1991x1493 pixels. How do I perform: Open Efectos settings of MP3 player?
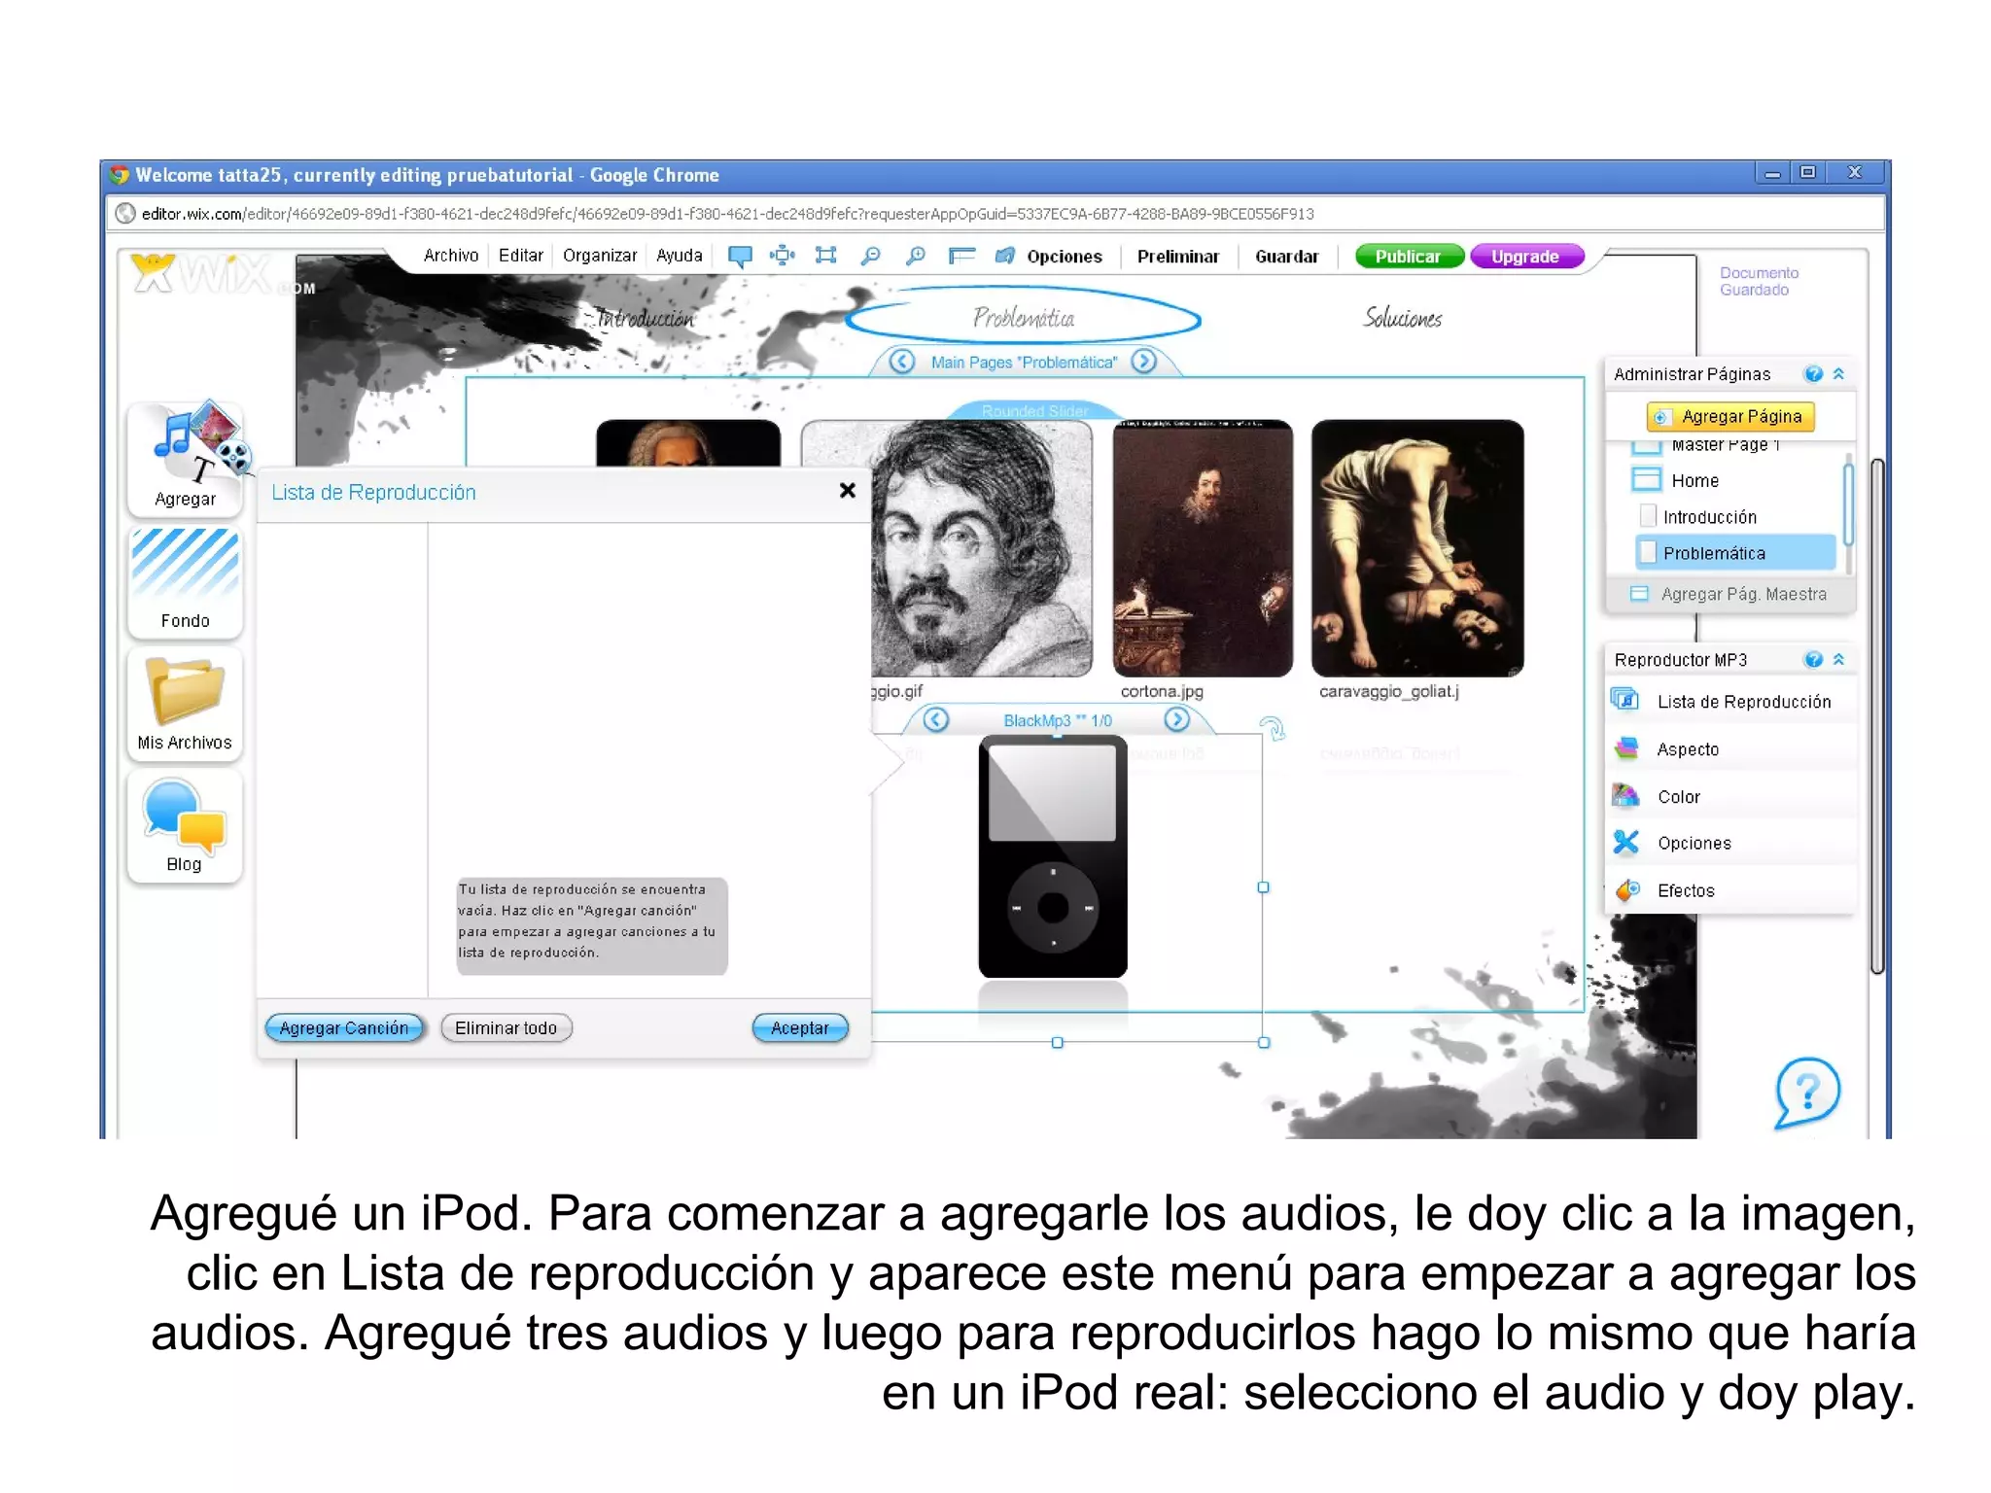pos(1730,890)
